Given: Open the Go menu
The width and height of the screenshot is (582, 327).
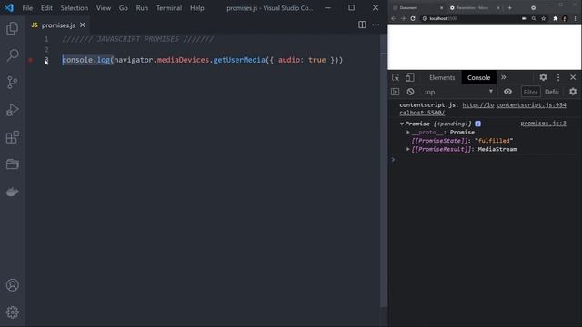Looking at the screenshot, I should tap(124, 8).
